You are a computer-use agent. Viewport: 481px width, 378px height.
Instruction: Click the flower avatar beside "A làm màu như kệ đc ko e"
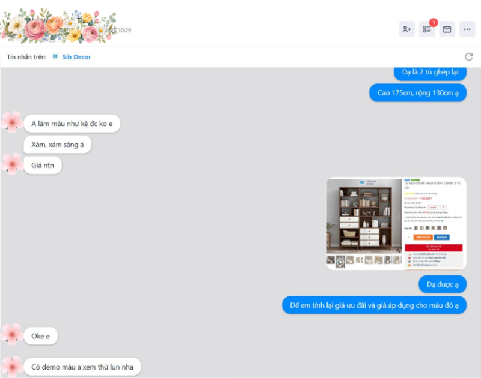click(x=12, y=122)
